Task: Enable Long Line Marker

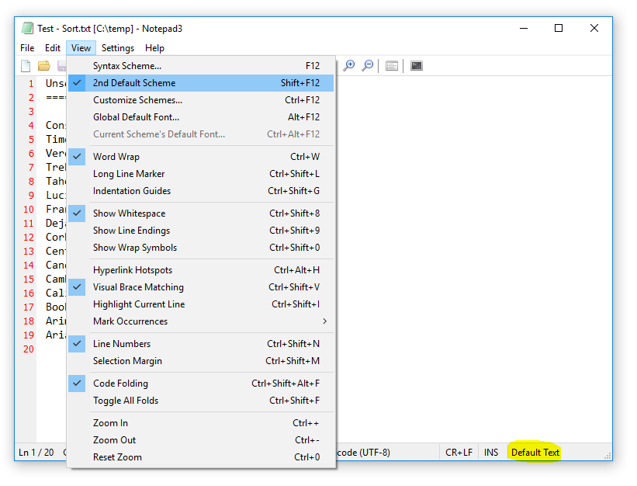Action: tap(201, 174)
